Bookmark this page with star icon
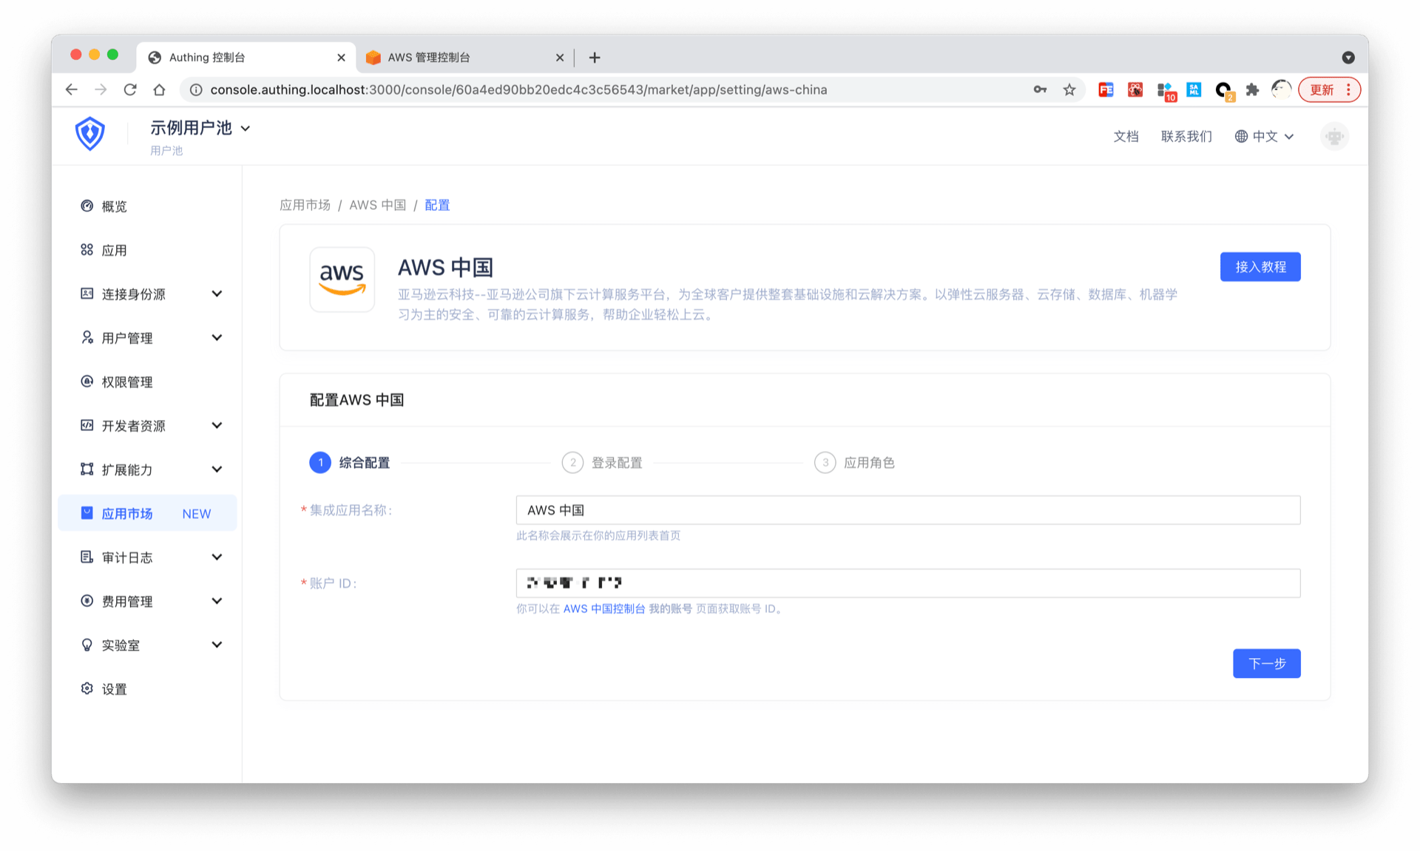1420x851 pixels. 1069,89
